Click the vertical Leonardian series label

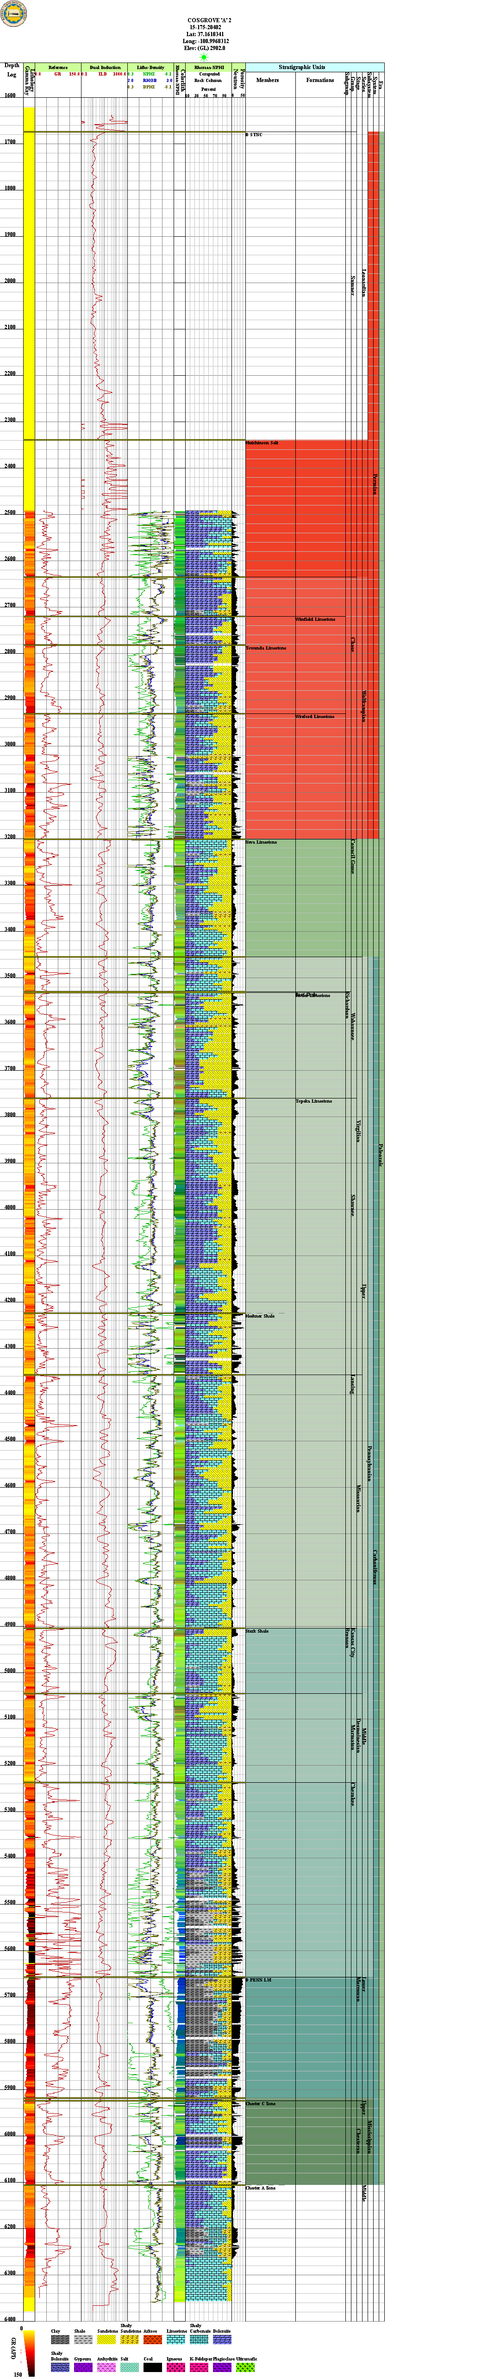[364, 283]
